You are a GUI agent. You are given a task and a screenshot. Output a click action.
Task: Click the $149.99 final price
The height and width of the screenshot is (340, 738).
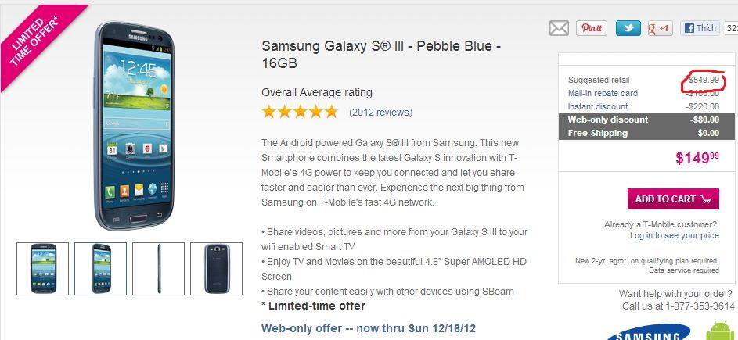coord(697,159)
